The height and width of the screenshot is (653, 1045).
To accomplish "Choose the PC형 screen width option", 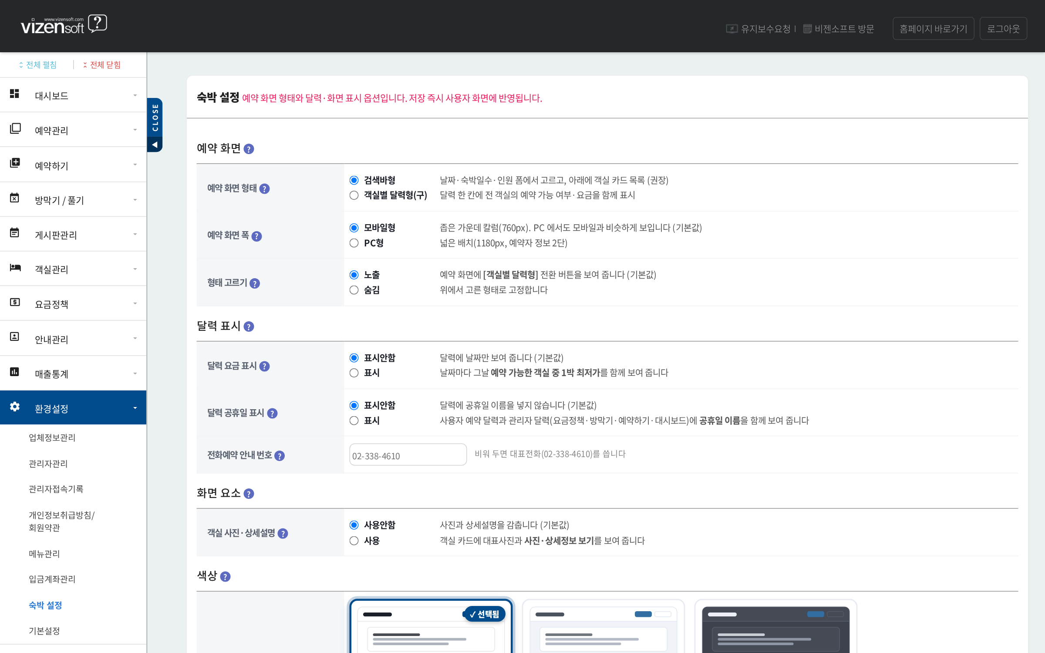I will point(354,243).
